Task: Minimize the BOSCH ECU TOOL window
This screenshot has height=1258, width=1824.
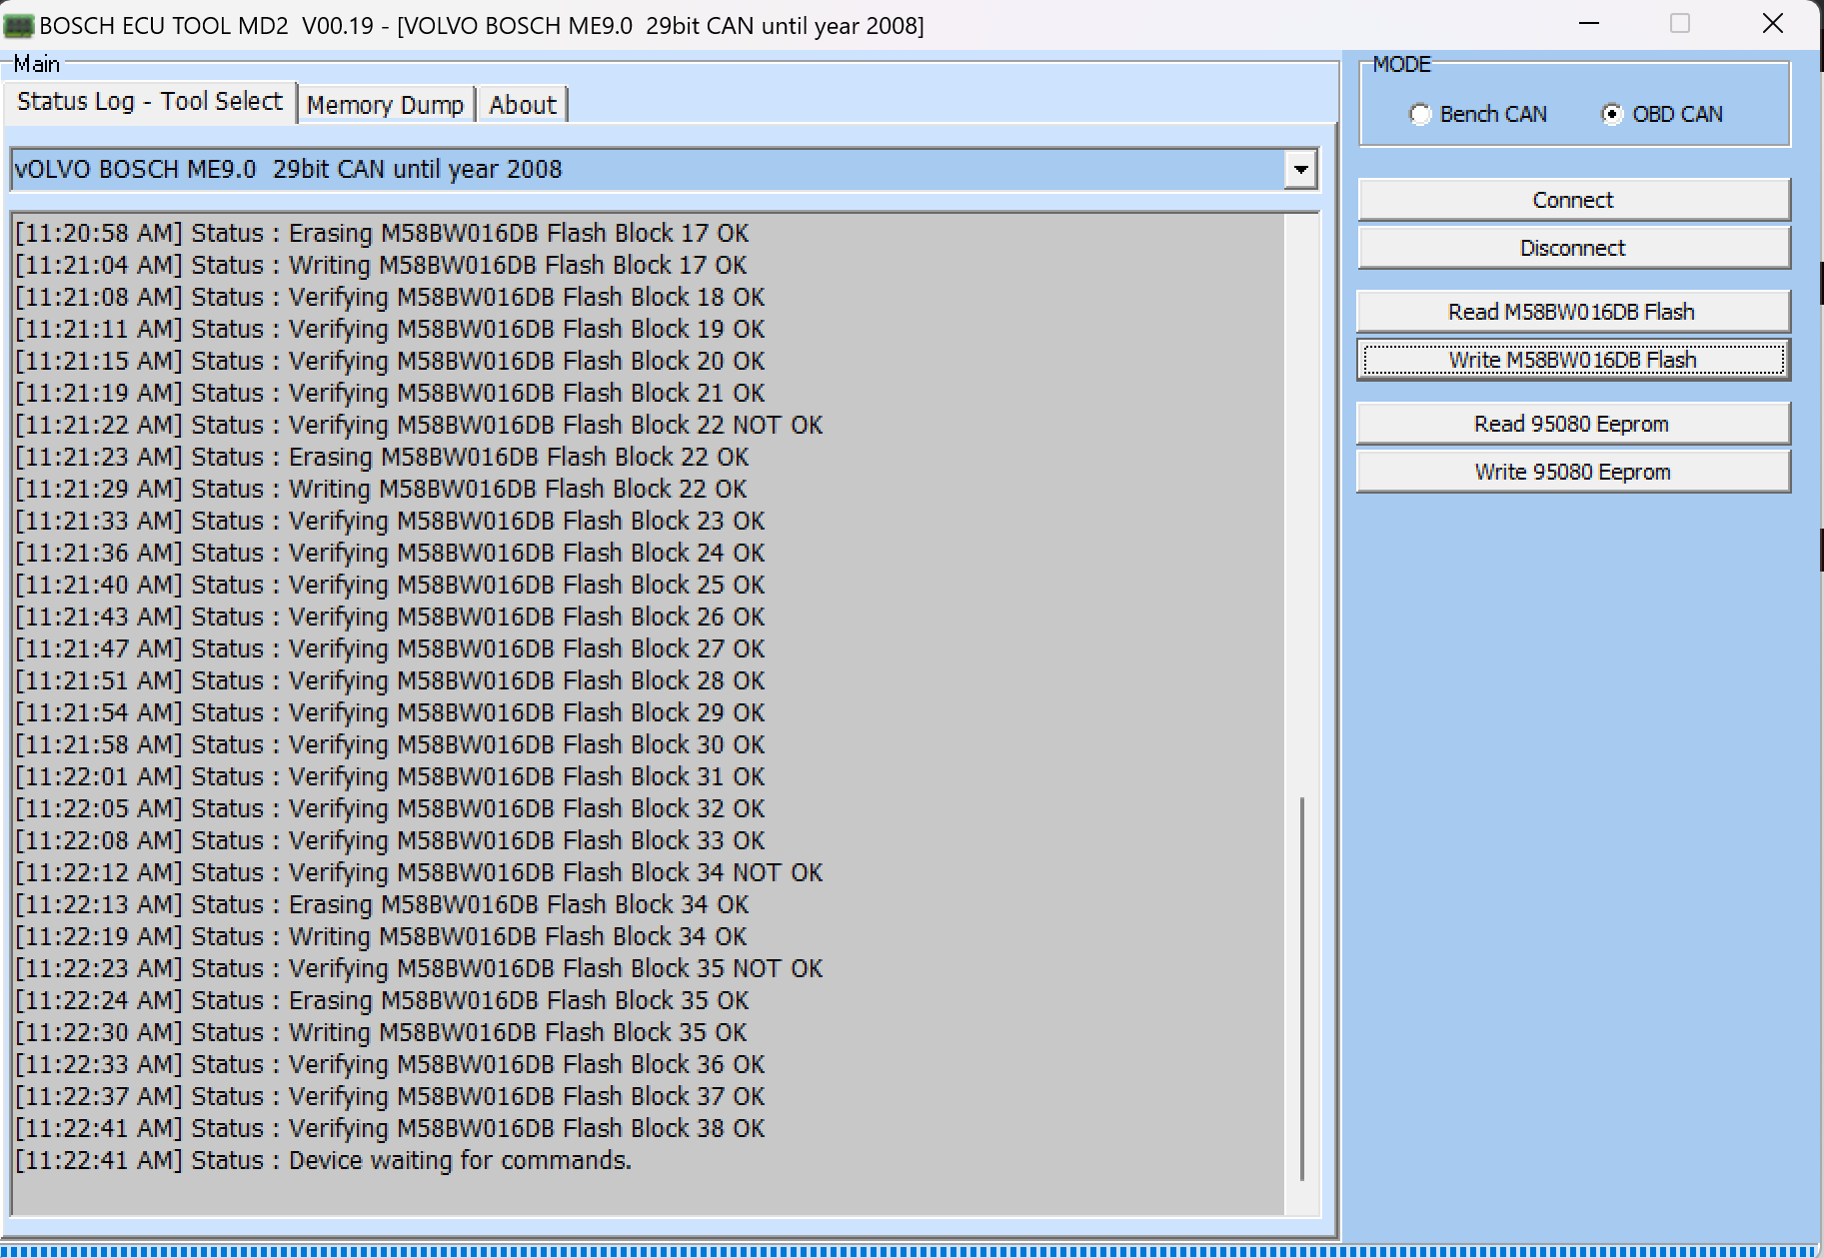Action: point(1589,23)
